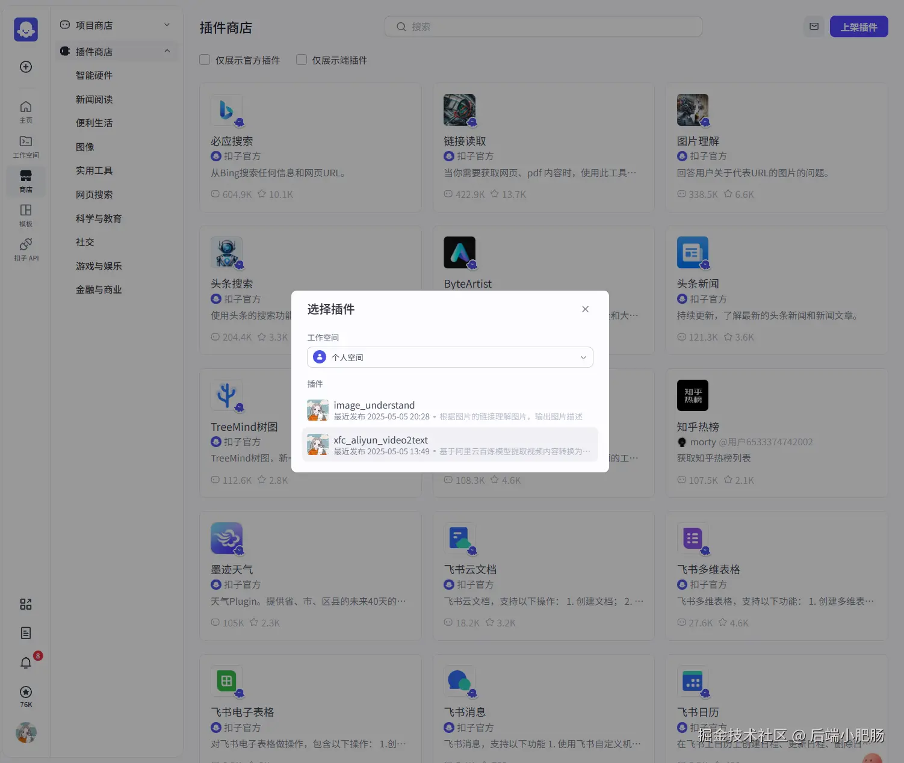
Task: Click the 上架插件 button
Action: point(859,26)
